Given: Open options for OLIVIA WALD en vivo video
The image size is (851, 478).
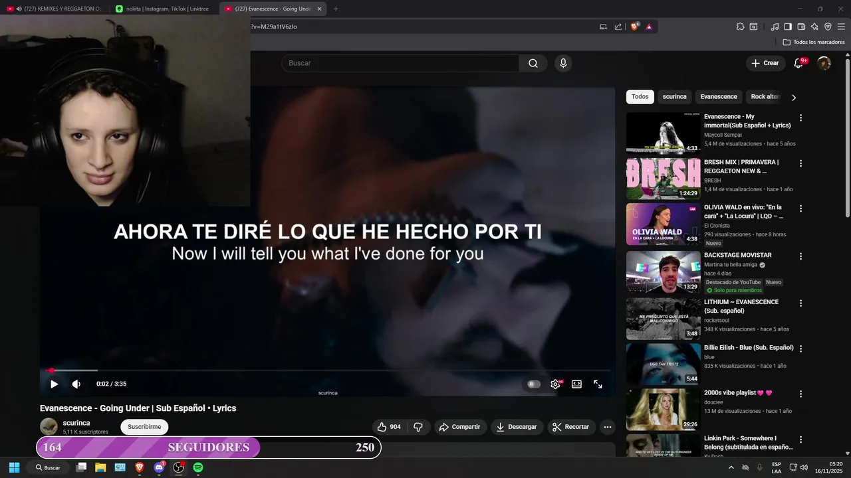Looking at the screenshot, I should point(800,208).
